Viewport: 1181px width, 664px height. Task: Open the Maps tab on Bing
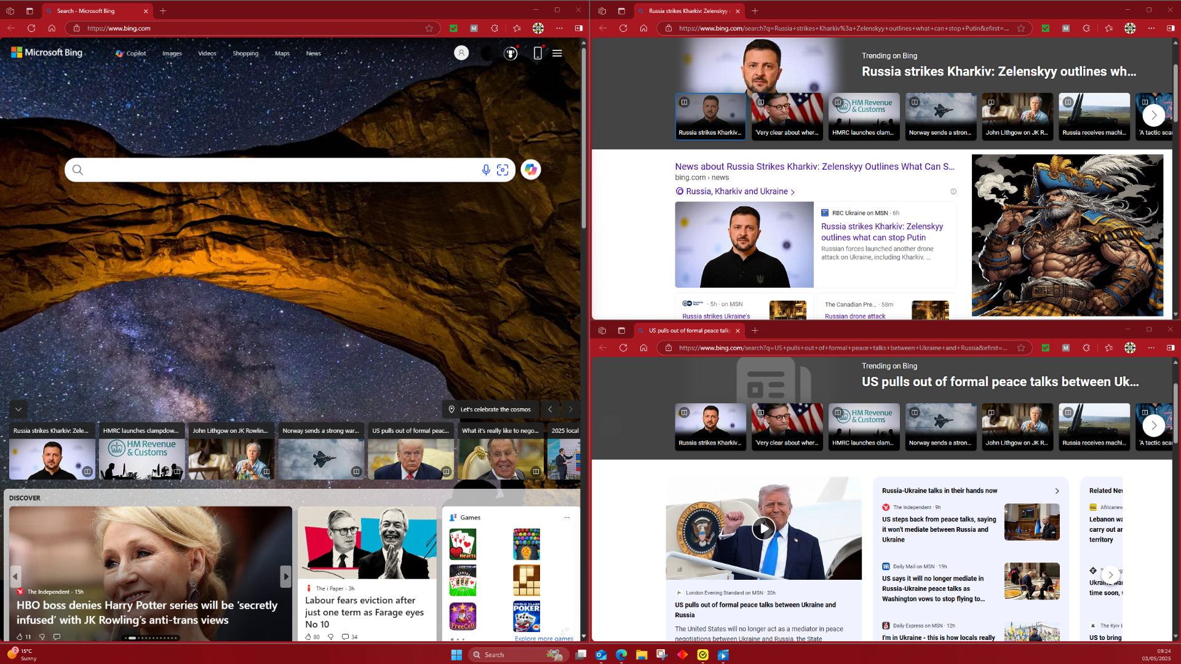[282, 53]
